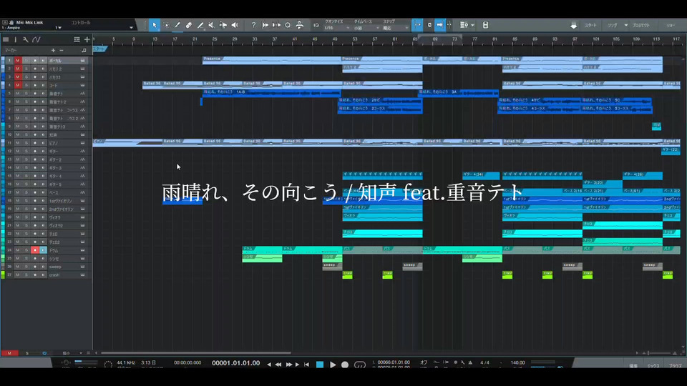Image resolution: width=687 pixels, height=386 pixels.
Task: Open the Snap mode dropdown
Action: coord(395,28)
